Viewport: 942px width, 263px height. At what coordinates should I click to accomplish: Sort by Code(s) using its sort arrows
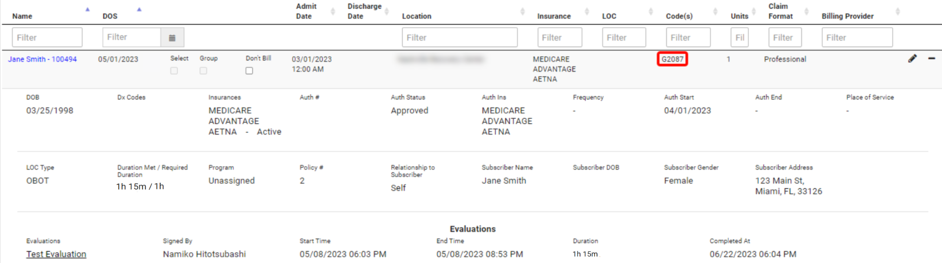(x=715, y=12)
